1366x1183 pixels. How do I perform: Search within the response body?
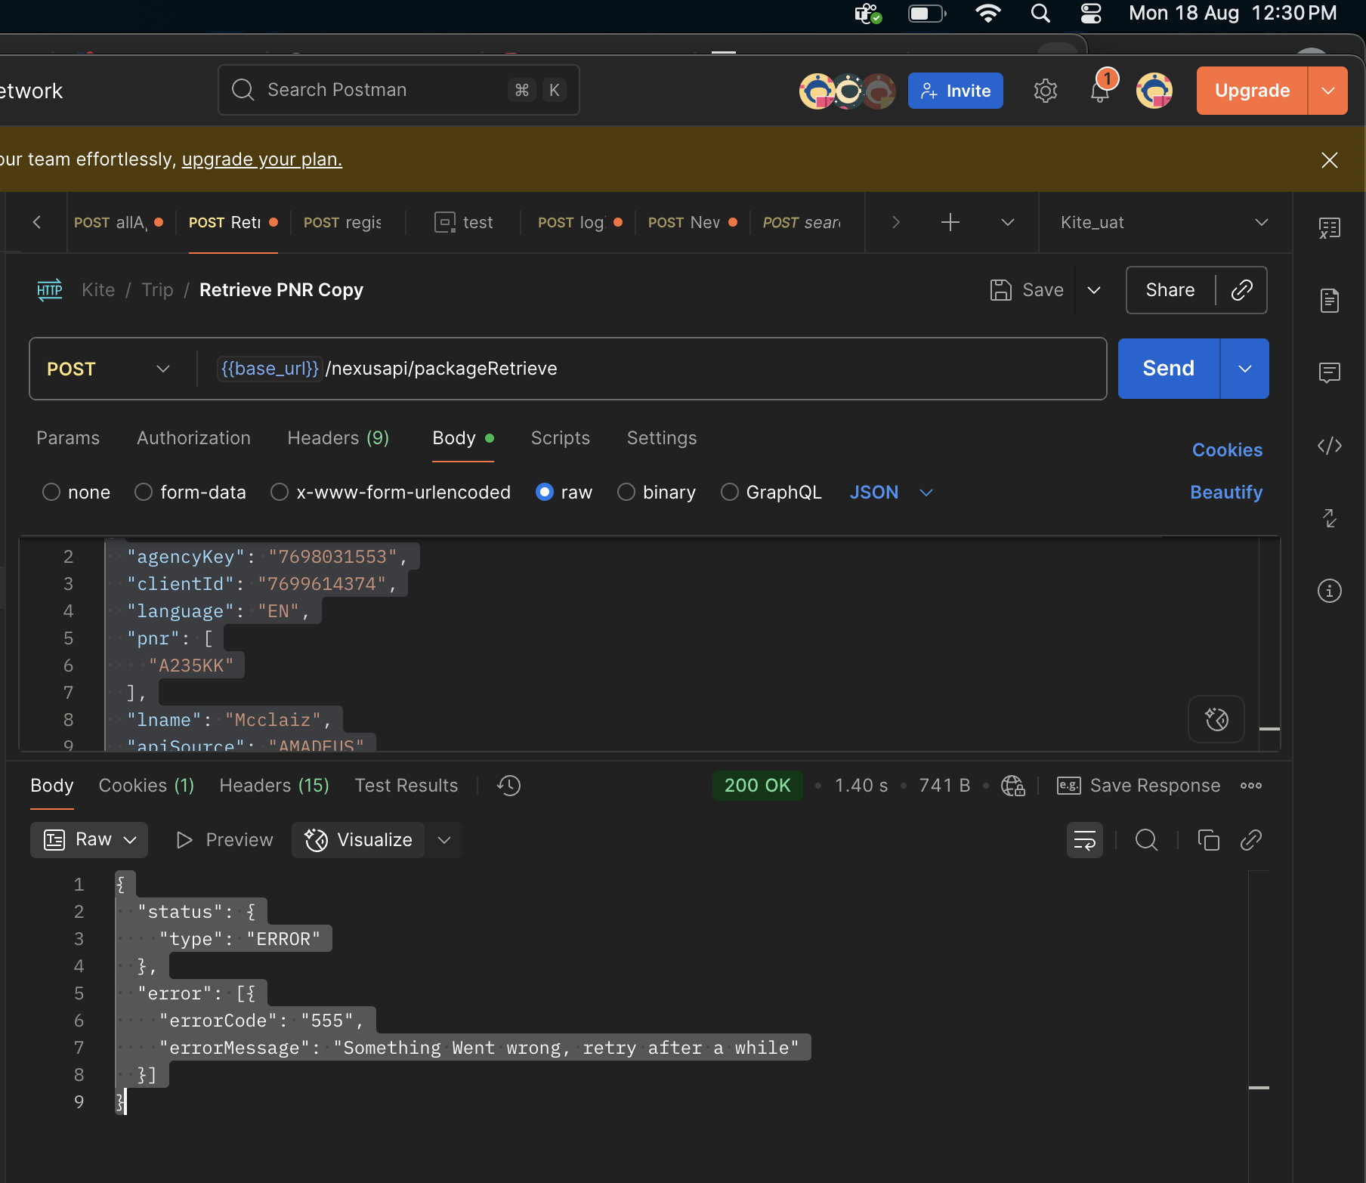coord(1146,840)
